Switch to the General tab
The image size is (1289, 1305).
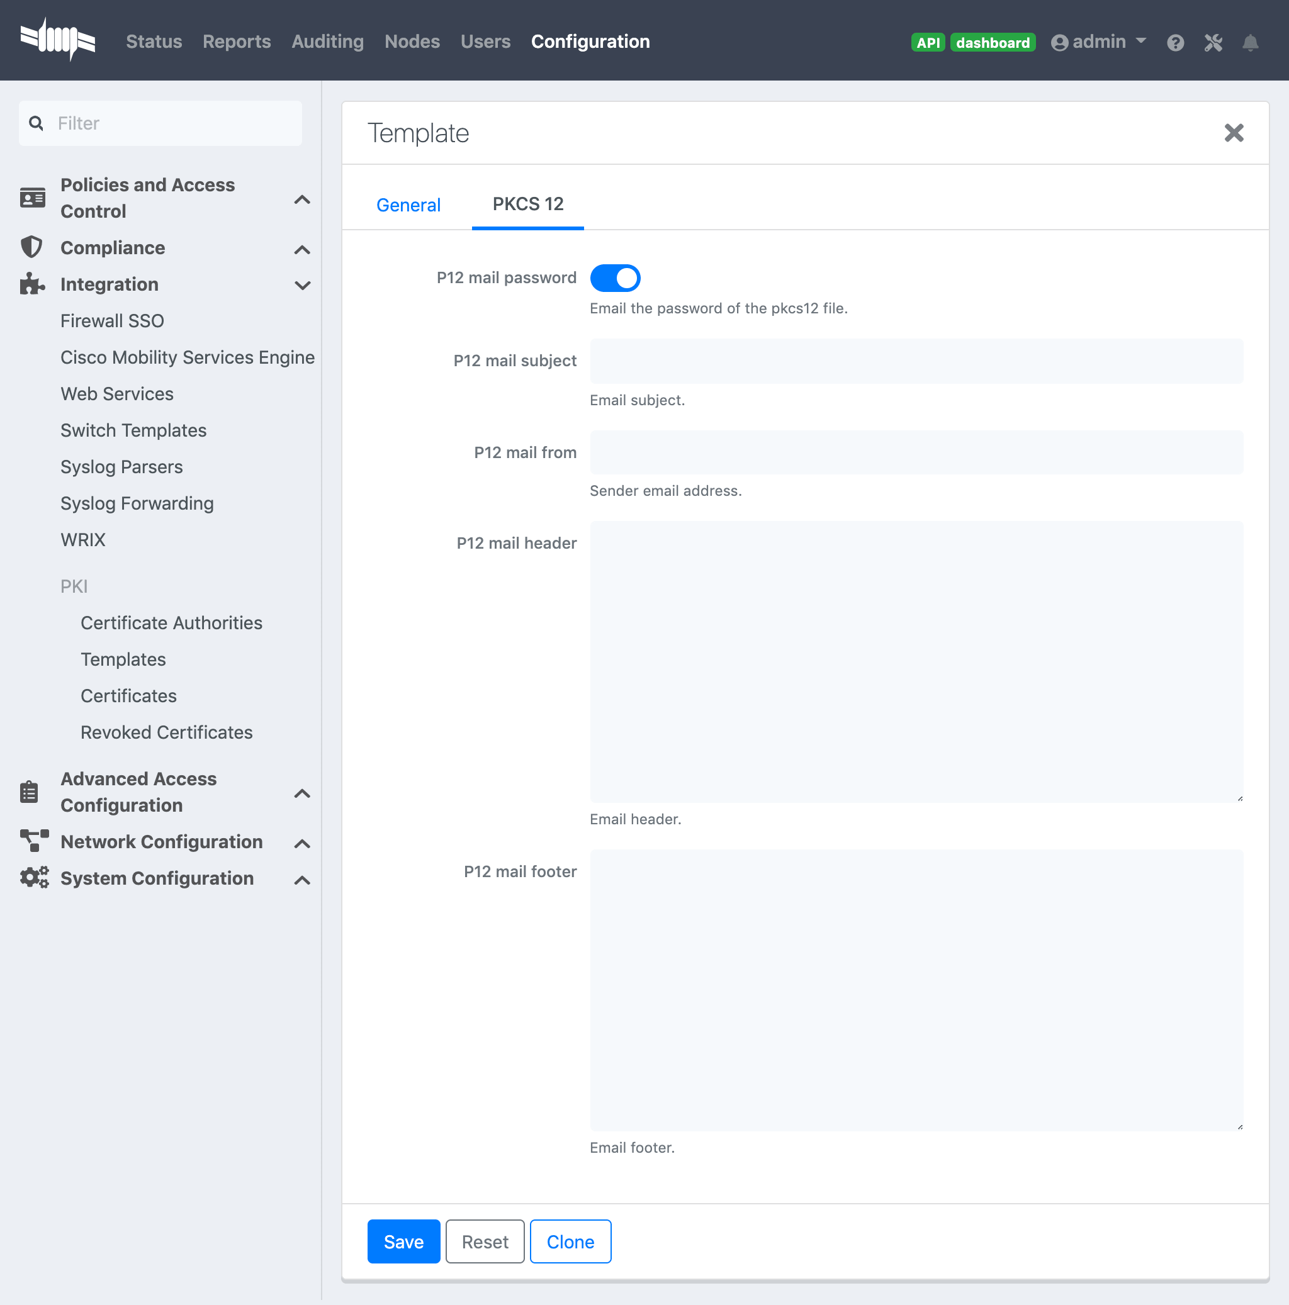click(407, 204)
